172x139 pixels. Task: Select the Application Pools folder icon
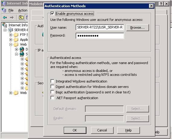[16, 40]
